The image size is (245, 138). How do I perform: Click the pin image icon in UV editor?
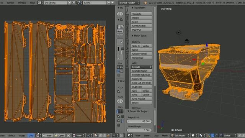pos(69,135)
